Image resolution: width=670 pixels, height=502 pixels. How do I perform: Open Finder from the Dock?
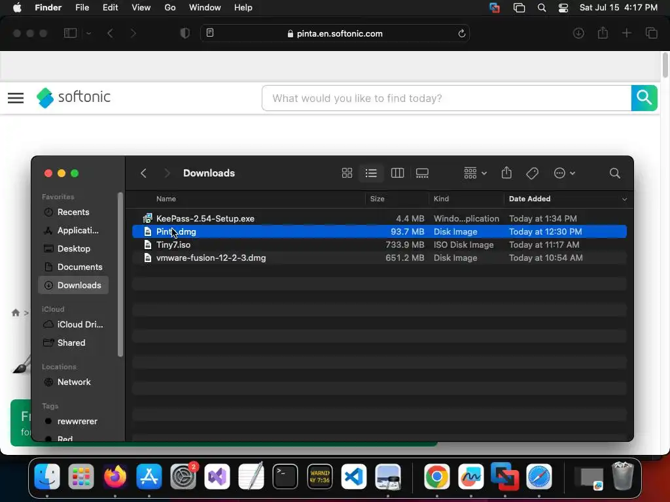point(47,477)
